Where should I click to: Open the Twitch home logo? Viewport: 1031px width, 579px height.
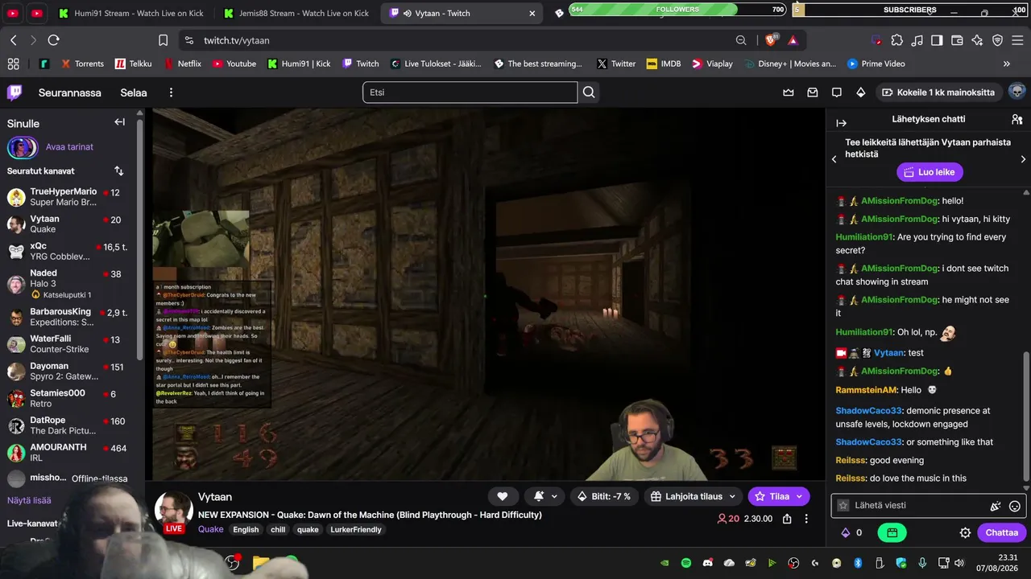point(14,92)
